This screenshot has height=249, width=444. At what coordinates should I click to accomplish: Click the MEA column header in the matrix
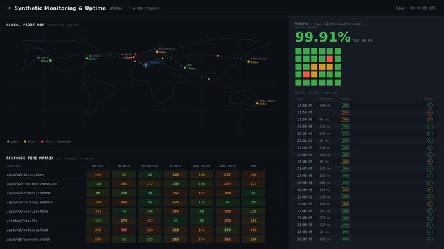pyautogui.click(x=253, y=166)
